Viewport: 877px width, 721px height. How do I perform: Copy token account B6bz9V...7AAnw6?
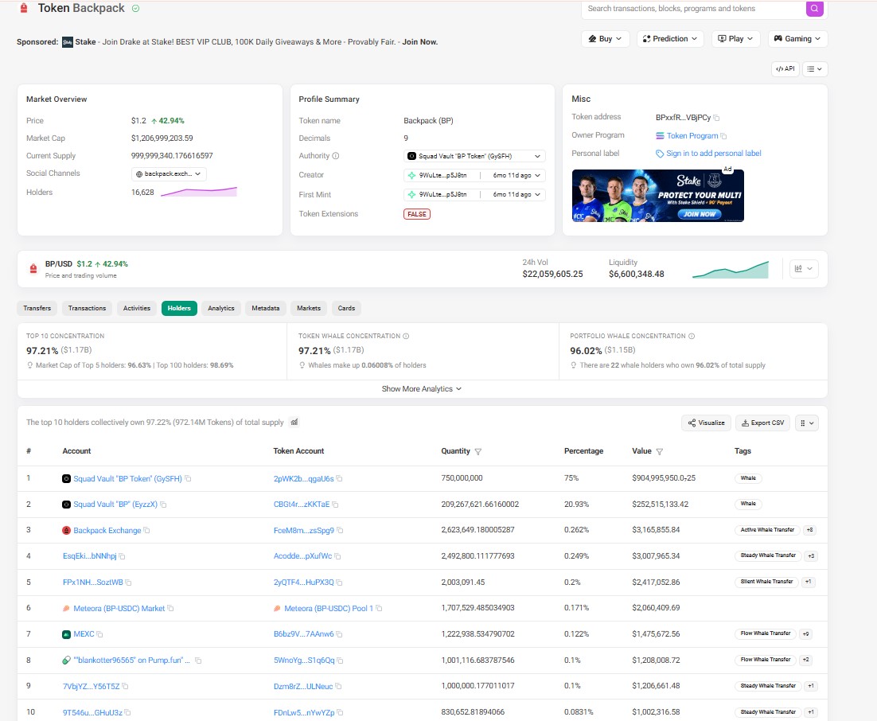point(340,634)
